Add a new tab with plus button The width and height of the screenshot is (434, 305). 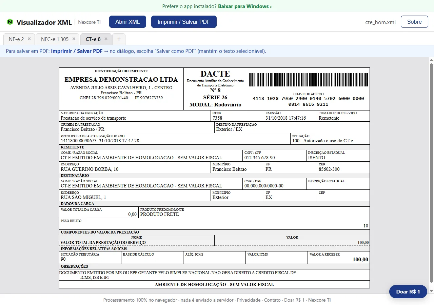coord(119,39)
